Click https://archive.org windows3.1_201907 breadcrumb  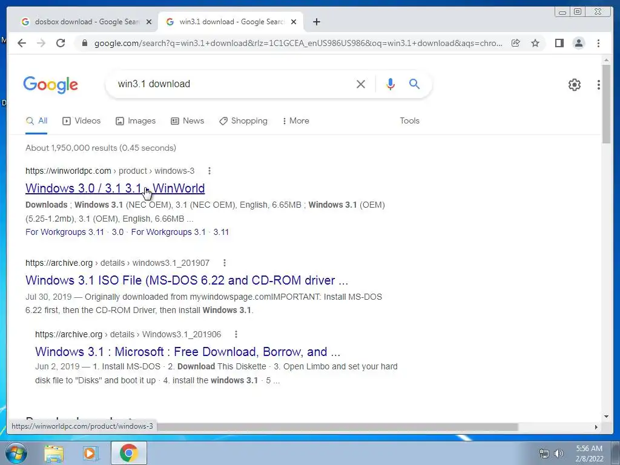tap(117, 263)
